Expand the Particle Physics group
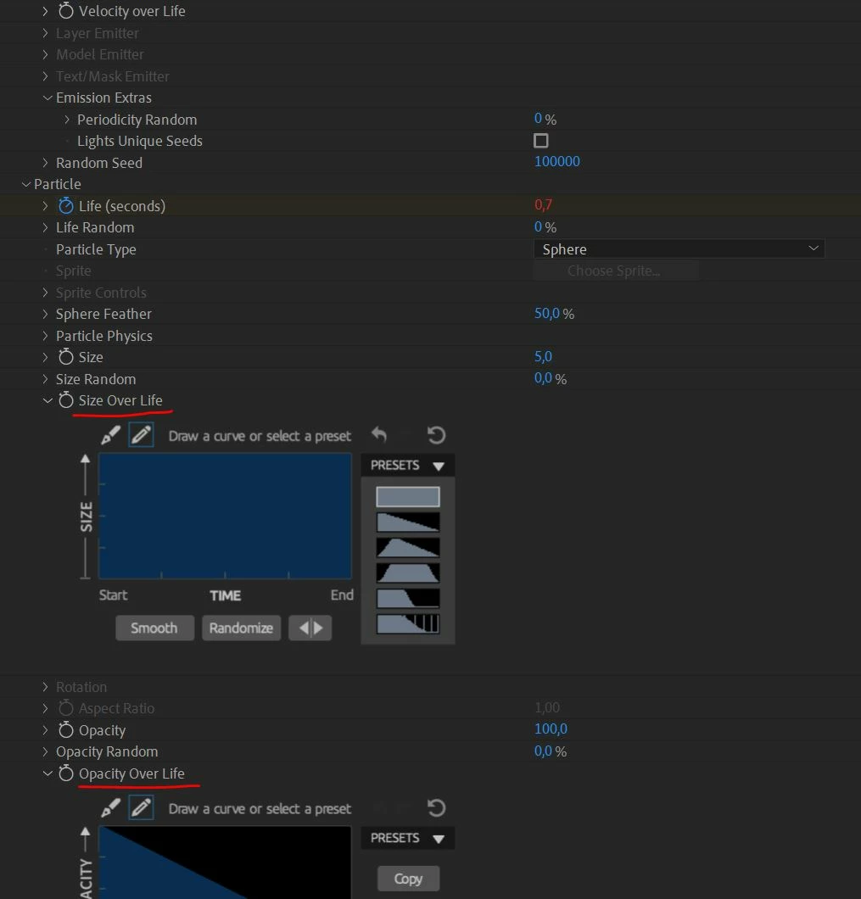This screenshot has height=899, width=861. [x=45, y=335]
